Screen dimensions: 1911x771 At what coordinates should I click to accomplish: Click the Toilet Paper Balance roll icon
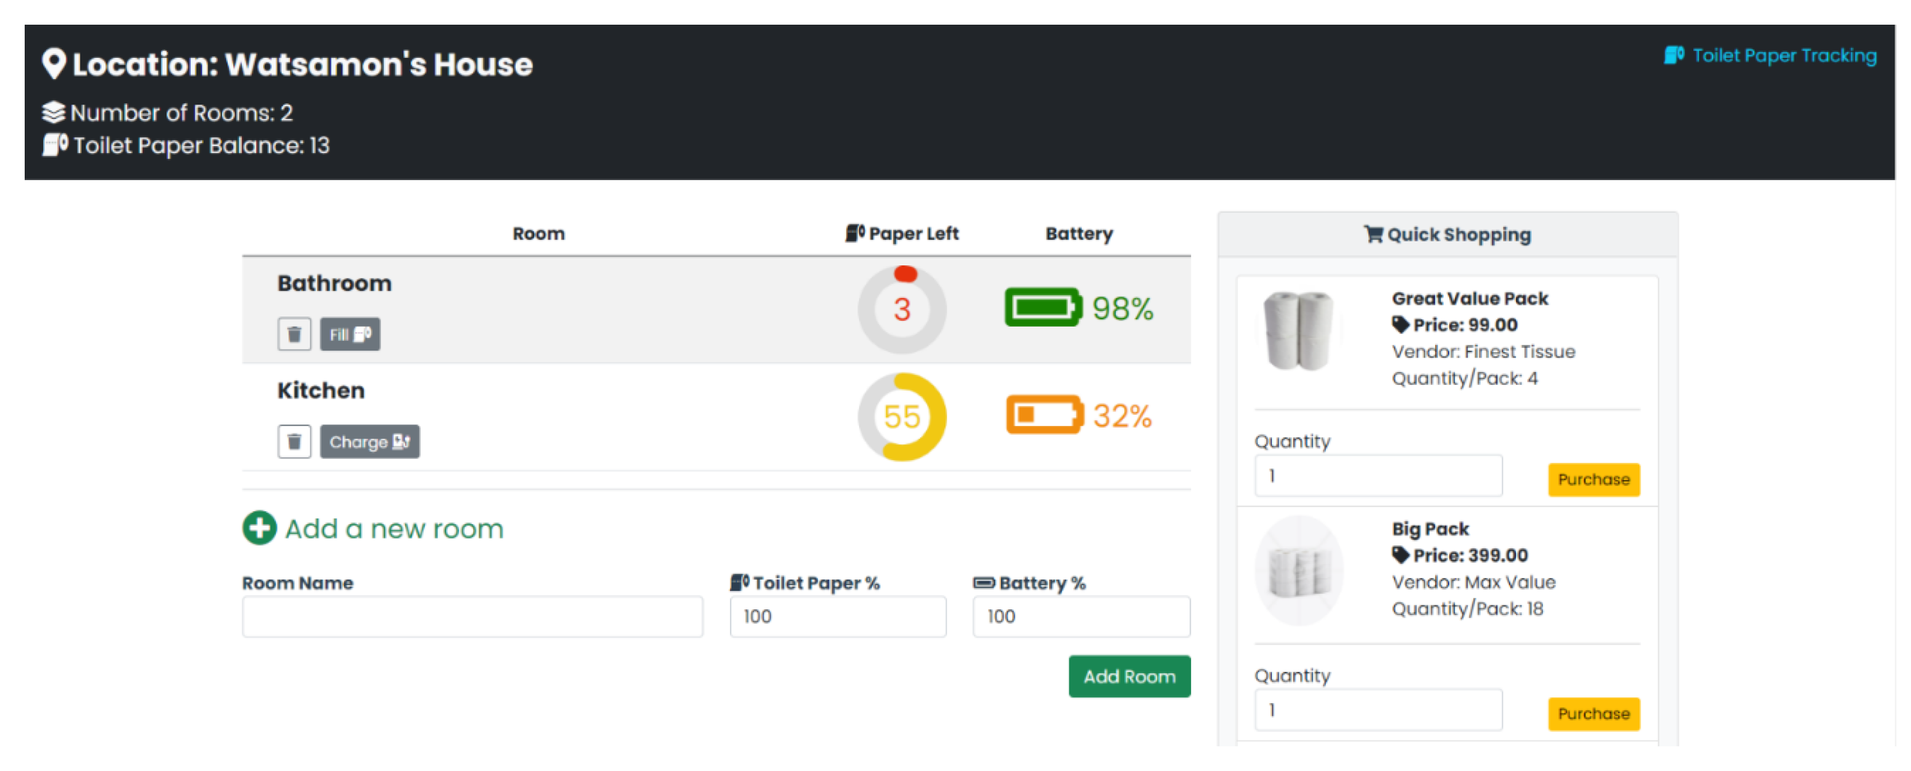55,145
